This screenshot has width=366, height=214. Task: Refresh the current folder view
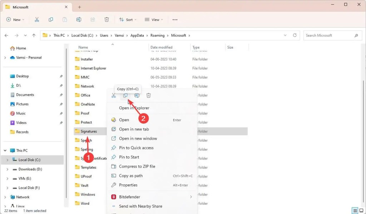click(295, 35)
